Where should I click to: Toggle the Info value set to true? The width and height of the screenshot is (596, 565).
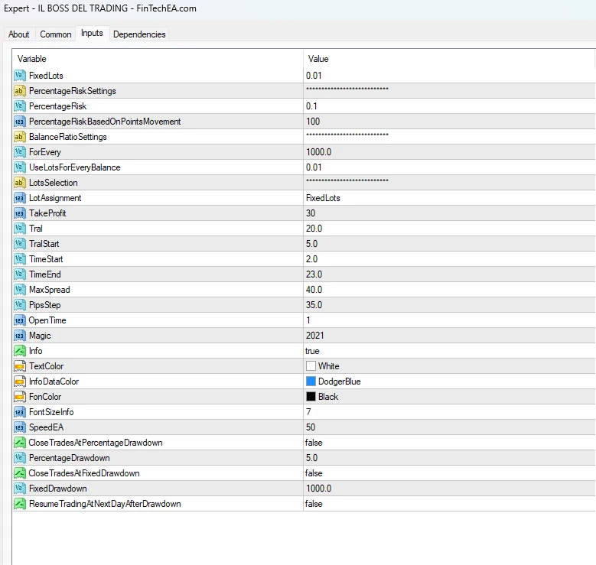click(313, 351)
